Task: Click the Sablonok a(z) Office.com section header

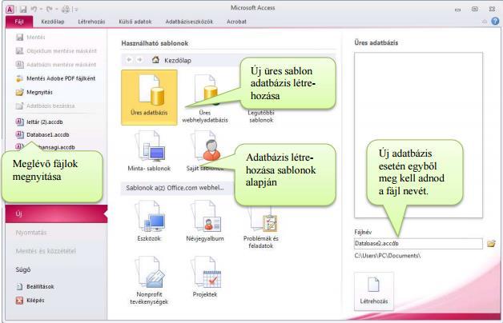Action: pyautogui.click(x=177, y=188)
